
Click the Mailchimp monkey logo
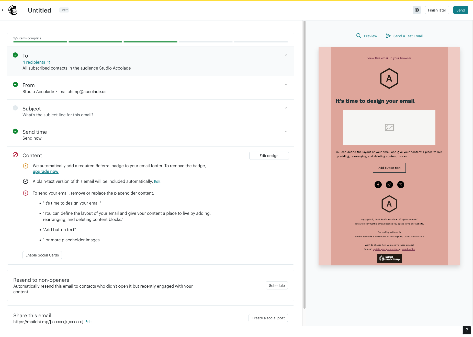pos(13,10)
